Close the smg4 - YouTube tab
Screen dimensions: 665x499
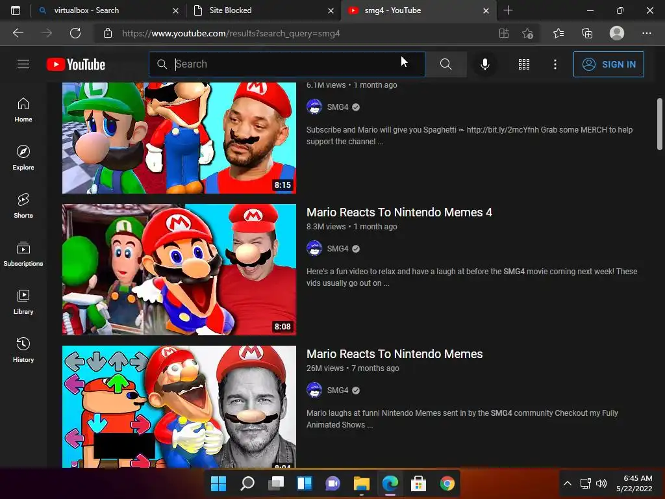click(x=486, y=10)
